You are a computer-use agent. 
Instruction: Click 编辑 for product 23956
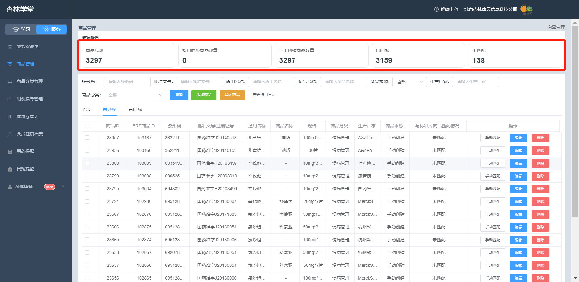[x=518, y=151]
